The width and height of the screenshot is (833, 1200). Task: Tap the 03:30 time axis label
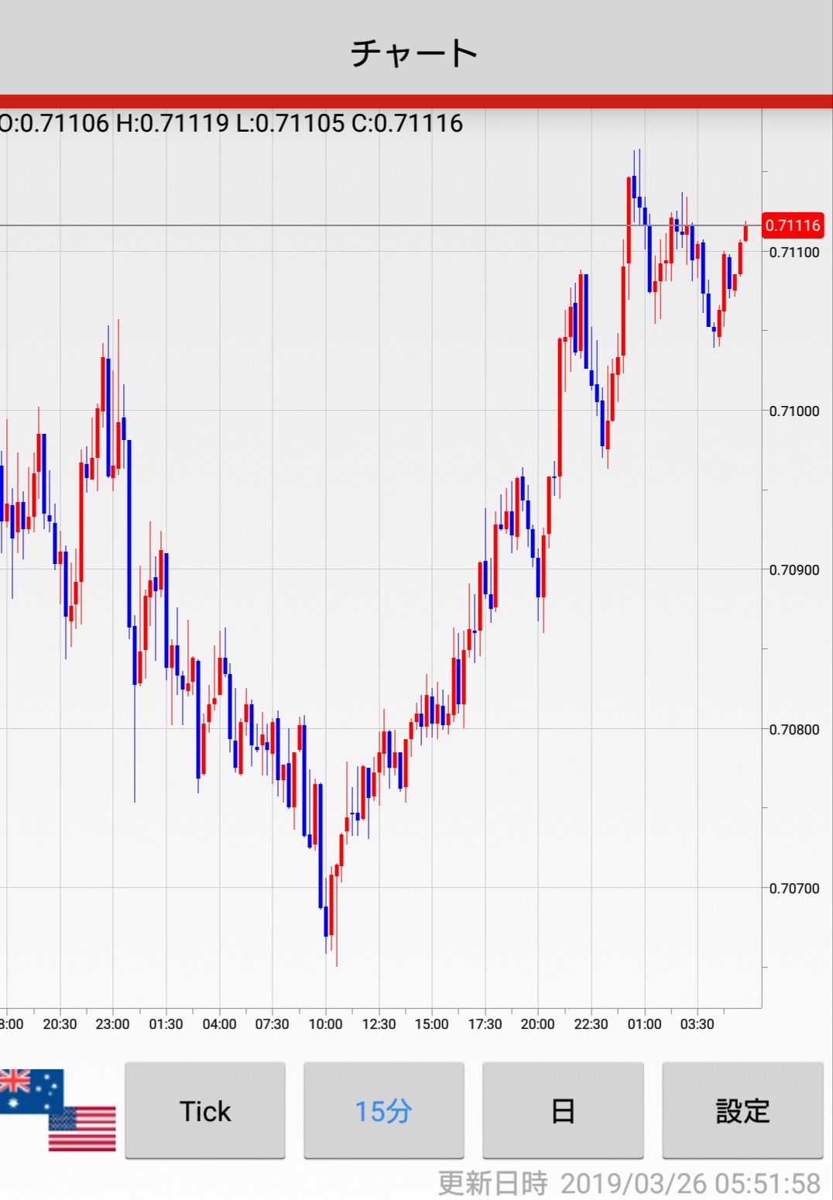pos(697,1024)
